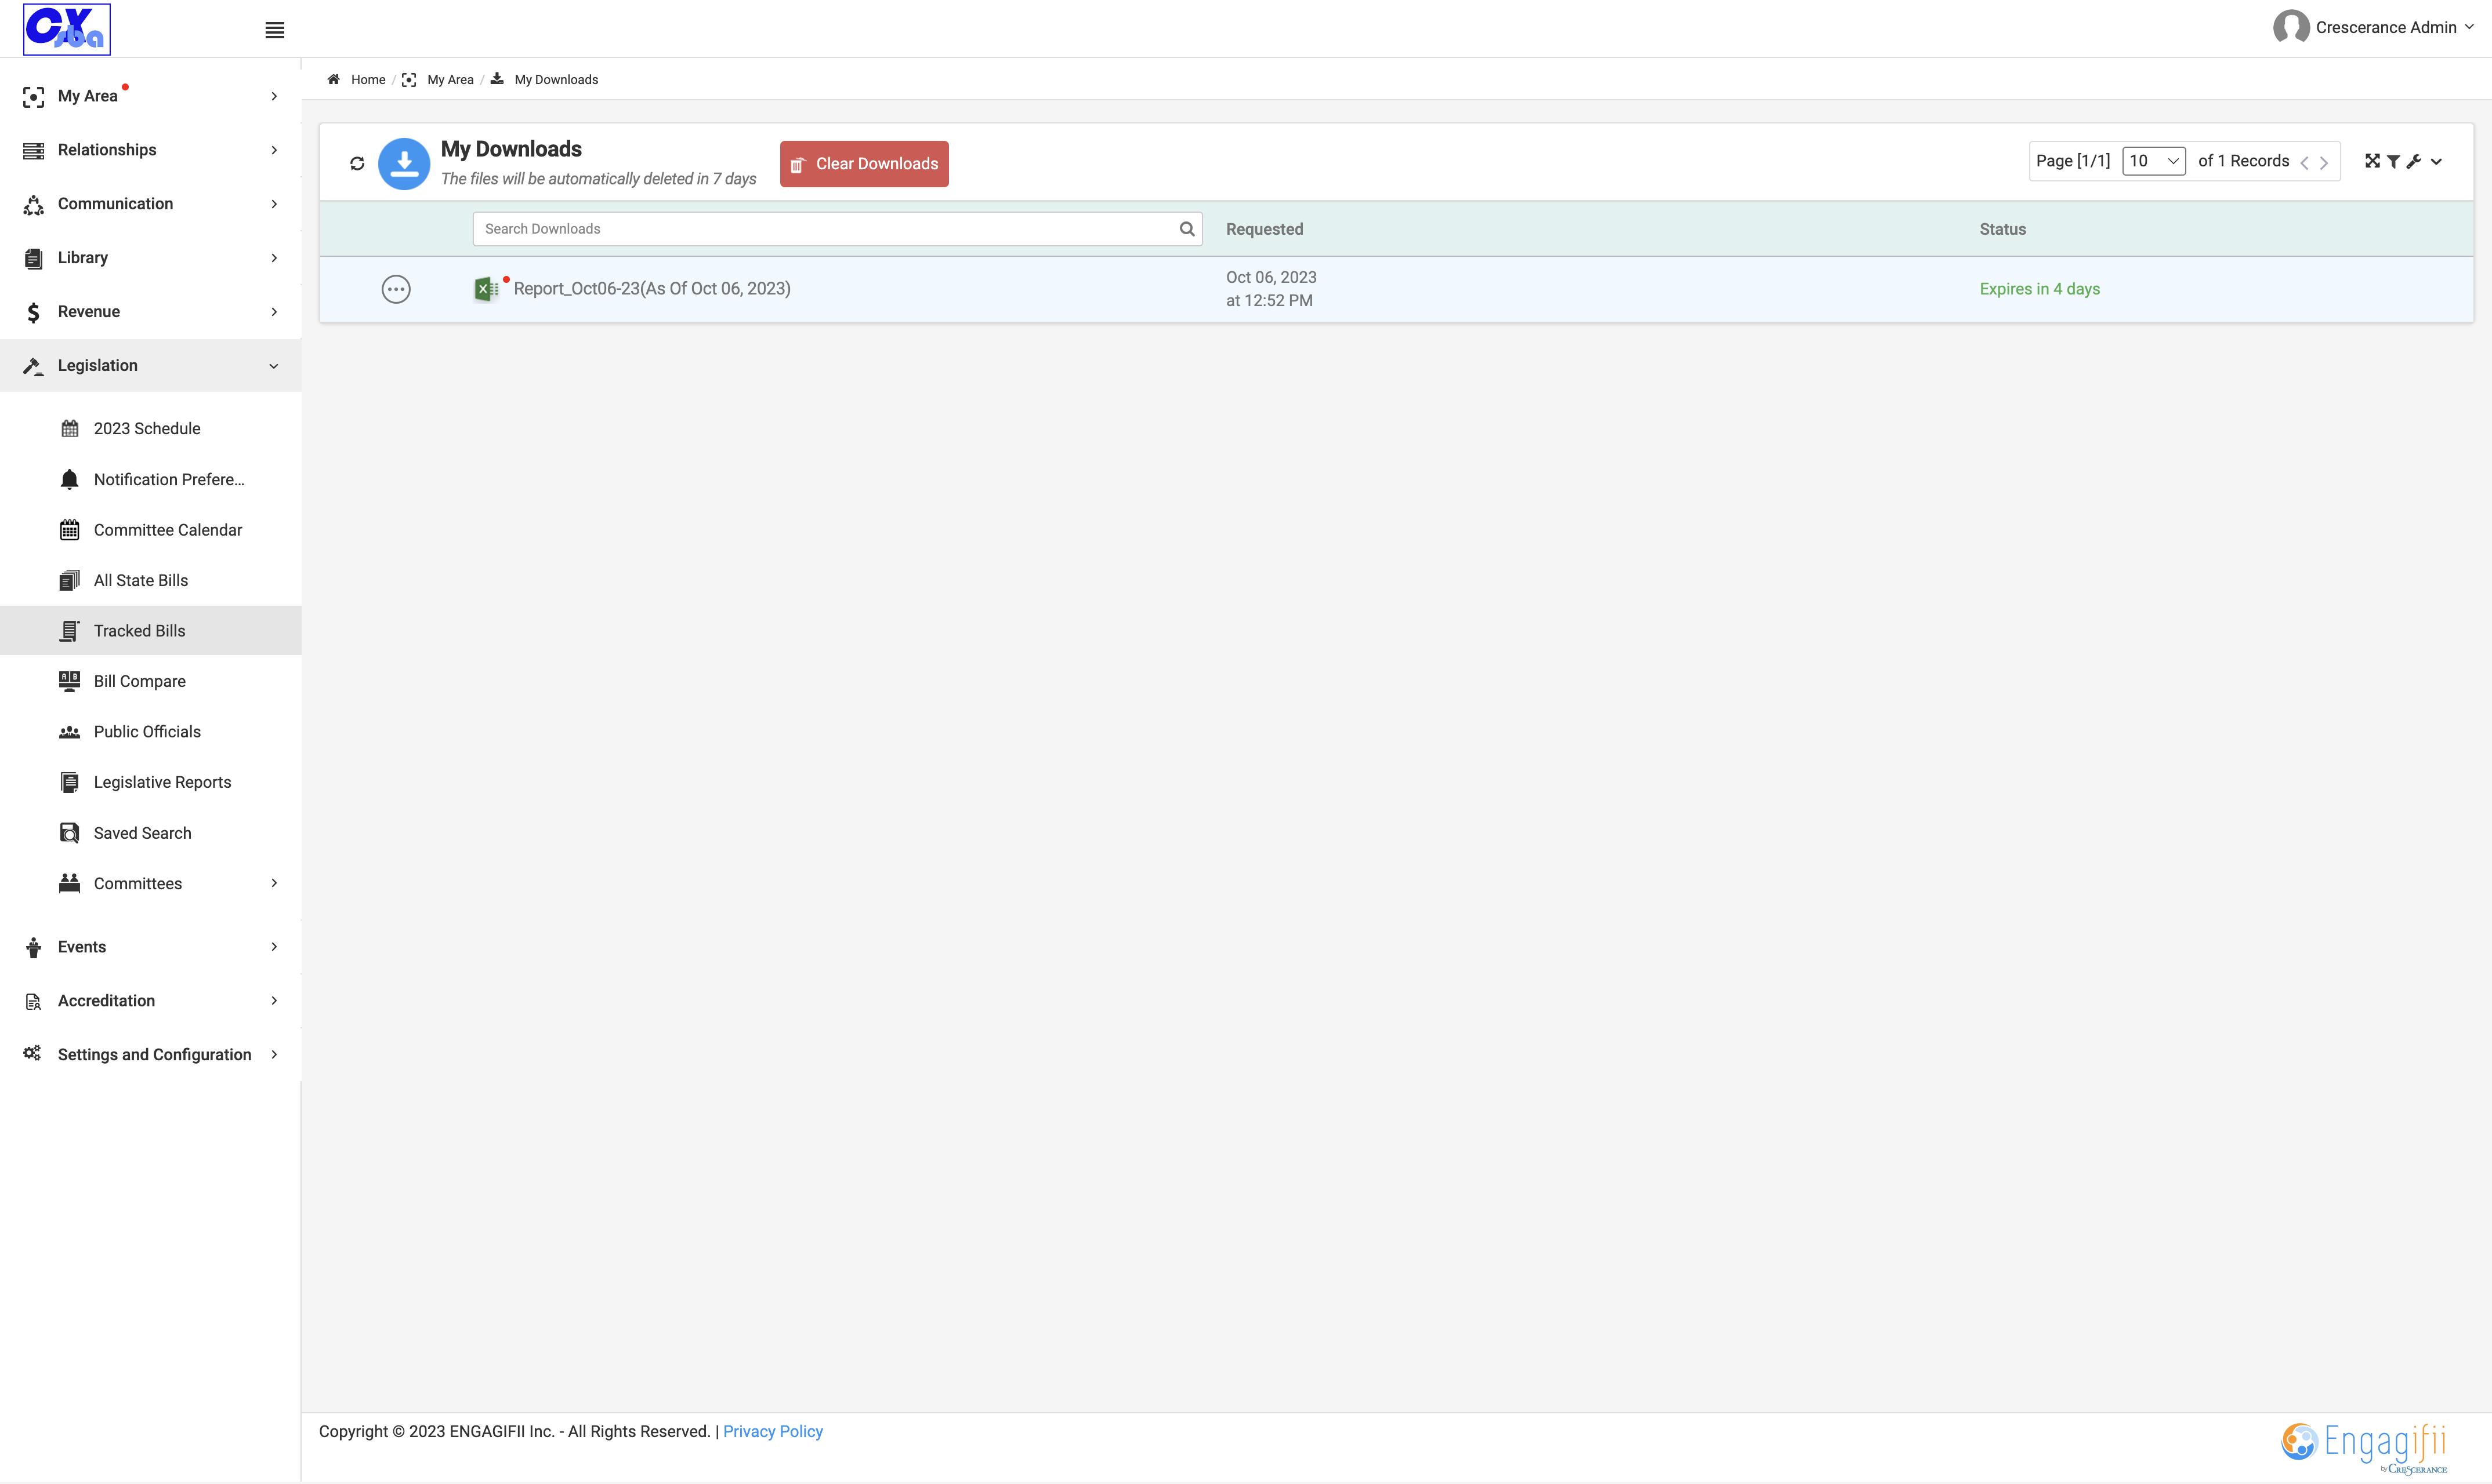
Task: Expand the Events menu
Action: (150, 947)
